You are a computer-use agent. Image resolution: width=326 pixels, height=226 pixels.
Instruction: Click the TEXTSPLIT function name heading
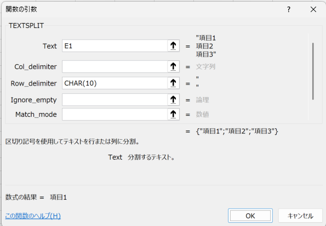[x=26, y=26]
